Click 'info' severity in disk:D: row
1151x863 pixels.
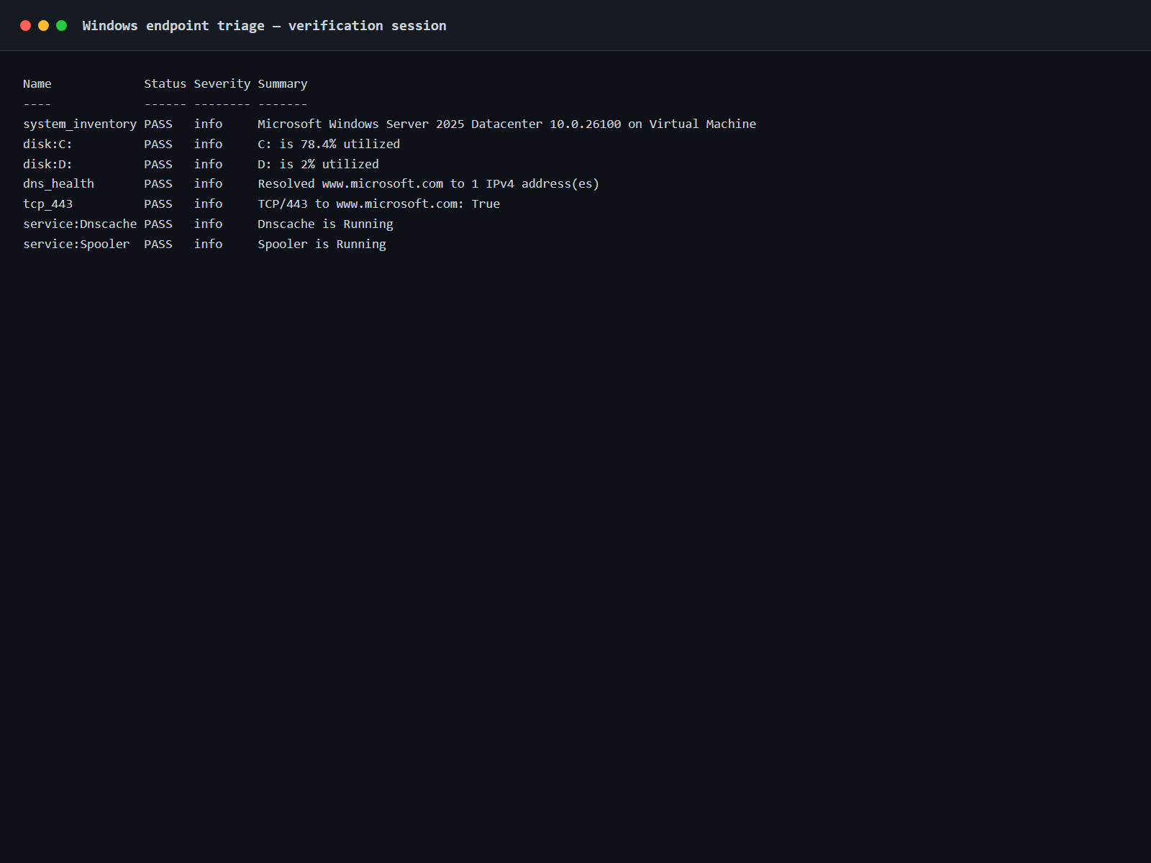coord(208,164)
